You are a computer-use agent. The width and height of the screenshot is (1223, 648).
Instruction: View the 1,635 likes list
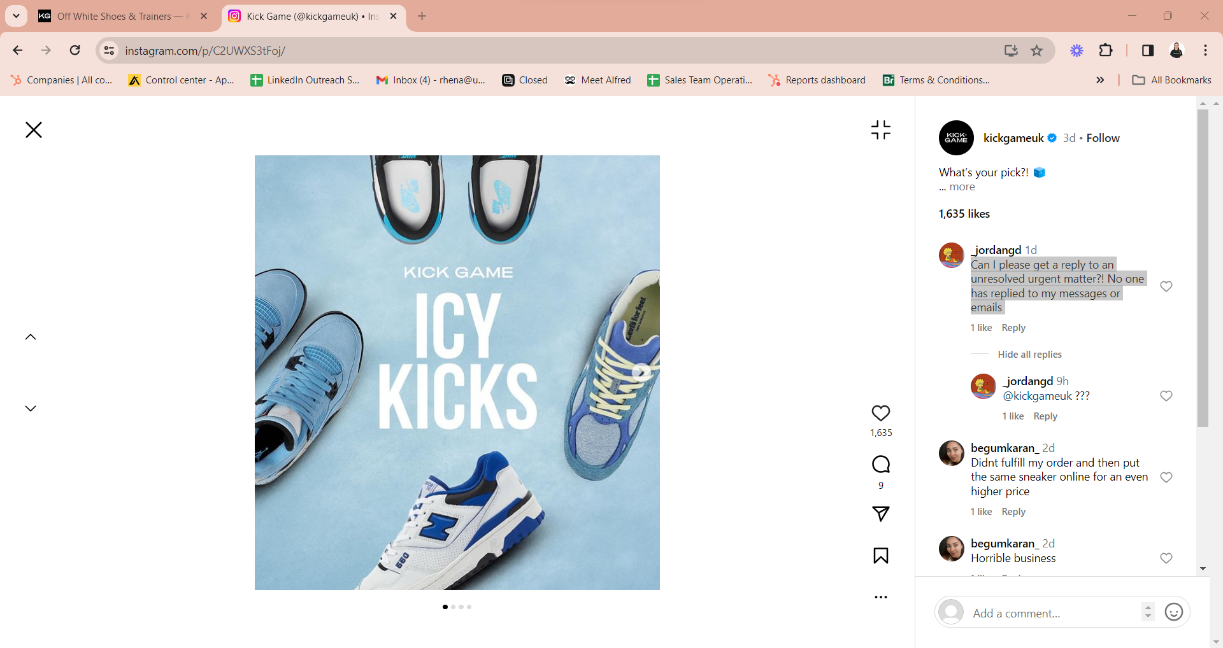pyautogui.click(x=964, y=214)
